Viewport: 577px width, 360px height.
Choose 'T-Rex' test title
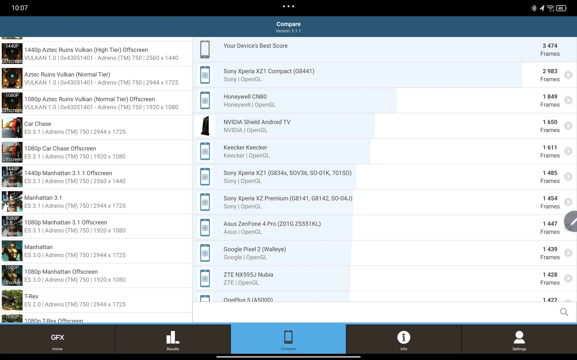[31, 296]
